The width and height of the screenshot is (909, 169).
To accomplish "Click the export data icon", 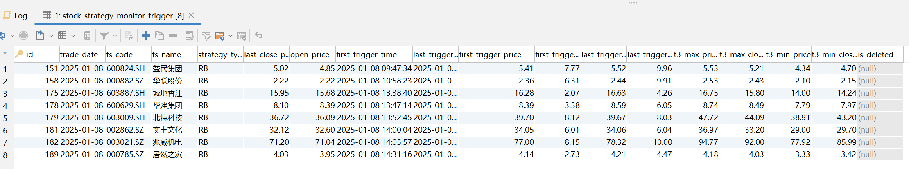I will [x=40, y=36].
